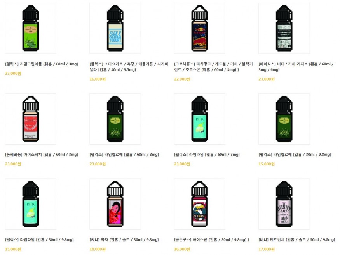Open [펠릭스] 라임그린애플 60ml product link
340x255 pixels.
point(42,64)
